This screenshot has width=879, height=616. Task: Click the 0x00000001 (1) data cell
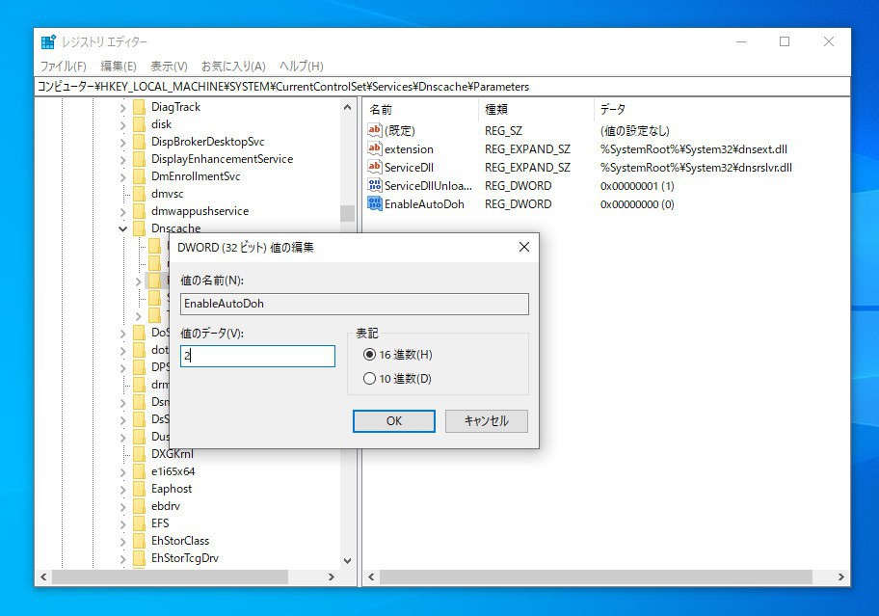coord(637,185)
